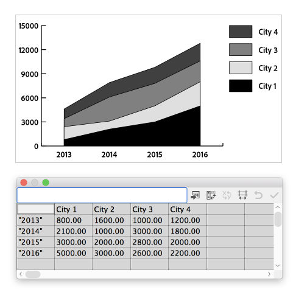The width and height of the screenshot is (296, 292).
Task: Select the "2014" row label cell
Action: 36,231
